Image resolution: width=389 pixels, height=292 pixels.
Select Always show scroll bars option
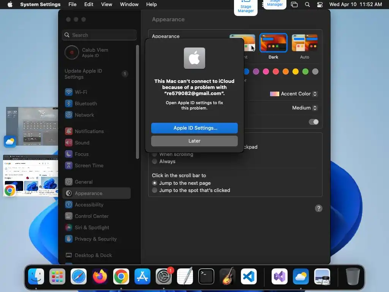(155, 161)
